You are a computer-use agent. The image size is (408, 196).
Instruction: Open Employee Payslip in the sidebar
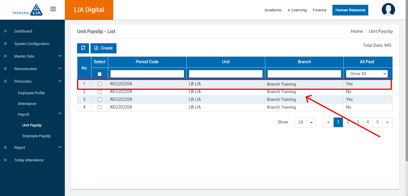(x=36, y=136)
